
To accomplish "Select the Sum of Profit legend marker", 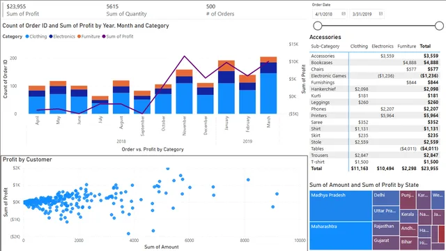I will 104,36.
